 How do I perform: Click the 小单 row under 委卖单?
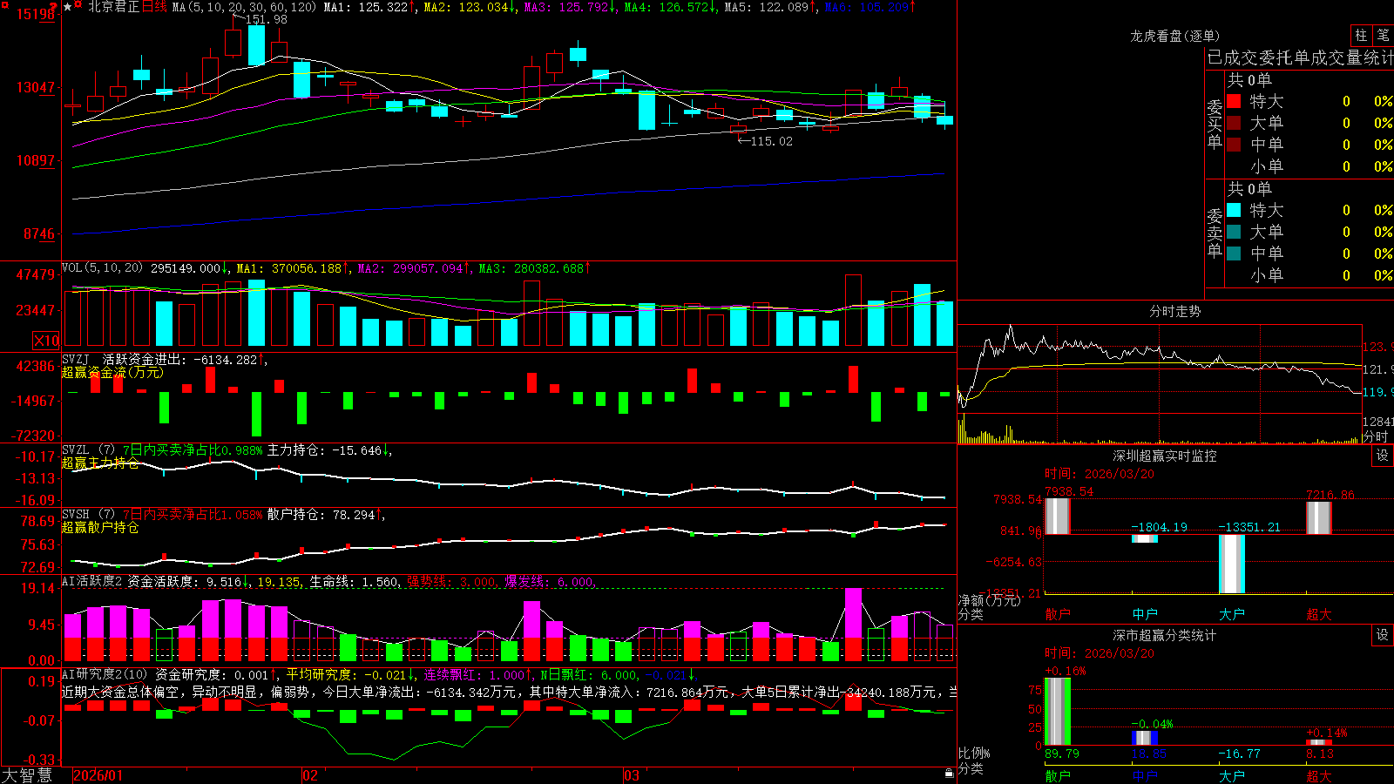click(1309, 275)
